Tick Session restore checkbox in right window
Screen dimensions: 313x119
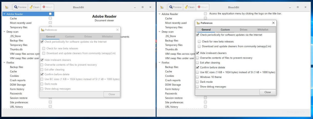206,98
